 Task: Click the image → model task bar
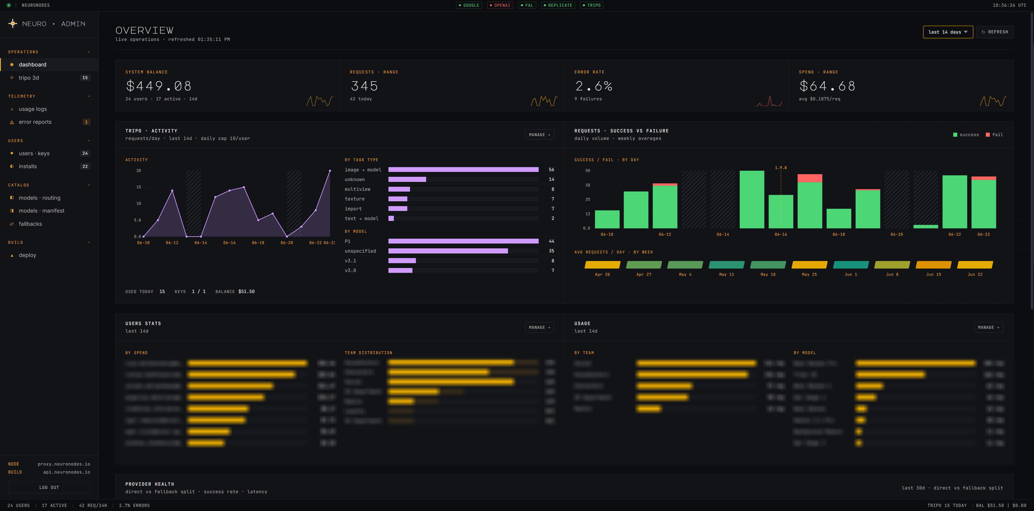[463, 170]
